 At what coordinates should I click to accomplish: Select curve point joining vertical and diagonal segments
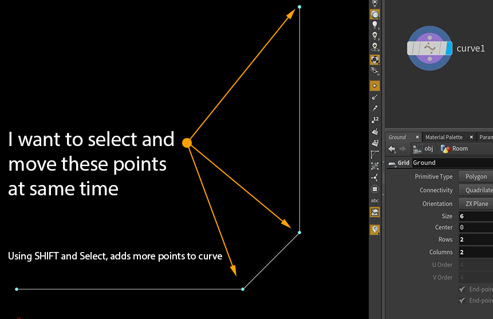point(299,233)
